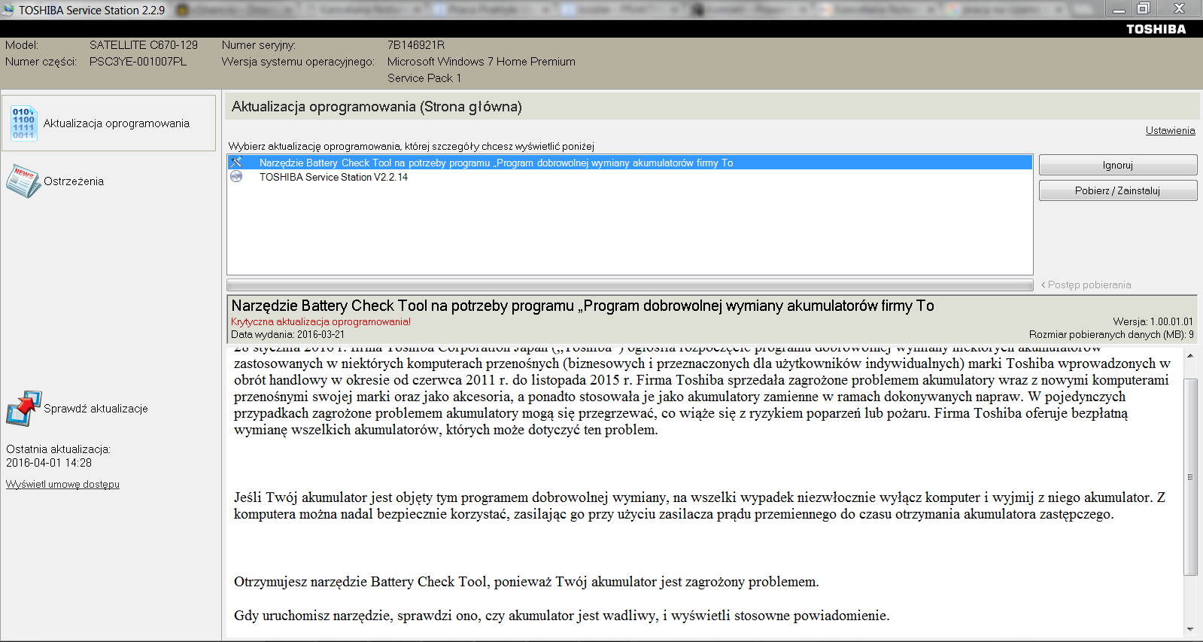Viewport: 1203px width, 642px height.
Task: Click the model name SATELLITE C670-129
Action: pos(144,45)
